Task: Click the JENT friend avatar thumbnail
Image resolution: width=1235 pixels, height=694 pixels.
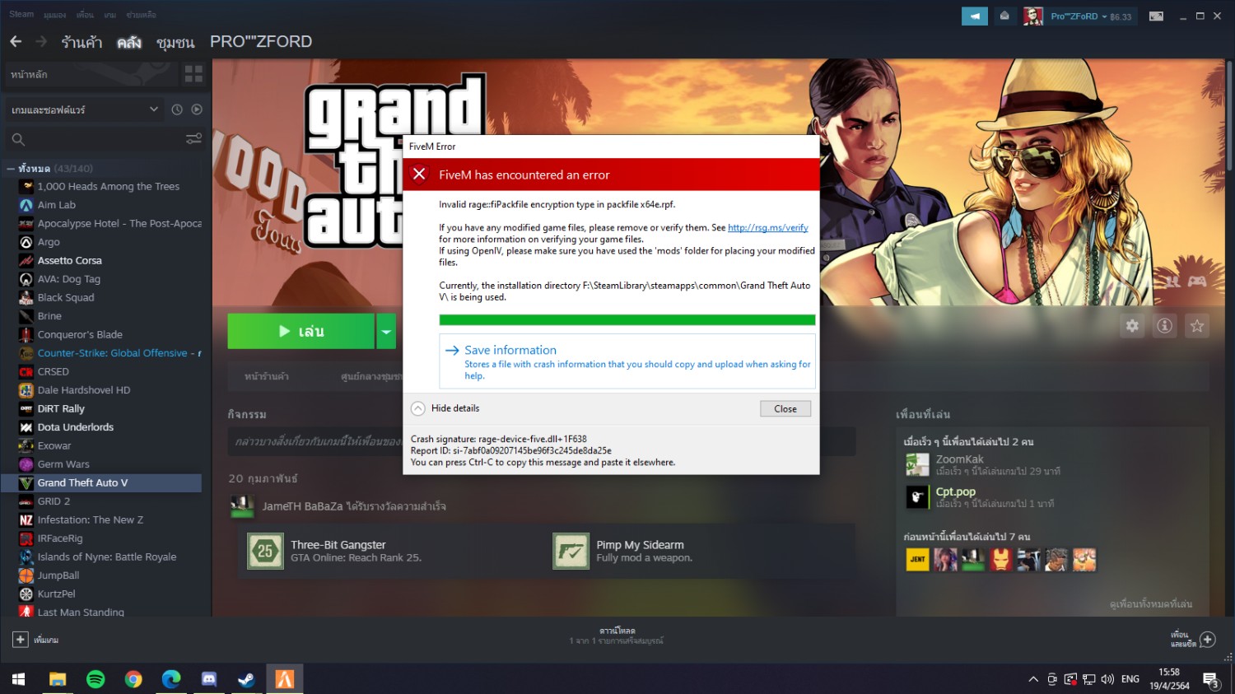Action: coord(917,560)
